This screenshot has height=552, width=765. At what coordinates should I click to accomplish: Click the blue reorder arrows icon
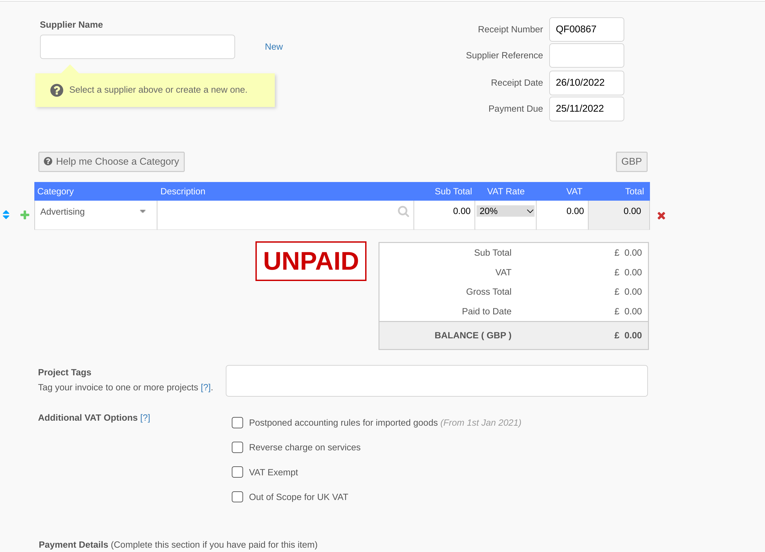point(6,214)
